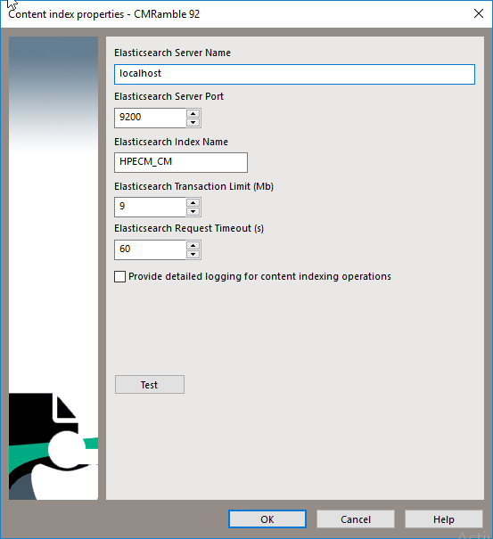
Task: Close the Content index properties window
Action: pos(479,13)
